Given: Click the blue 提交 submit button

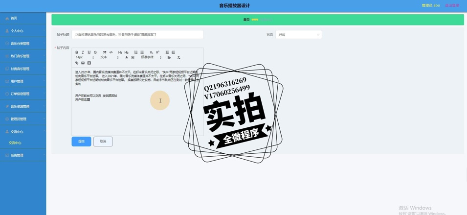Looking at the screenshot, I should click(81, 142).
